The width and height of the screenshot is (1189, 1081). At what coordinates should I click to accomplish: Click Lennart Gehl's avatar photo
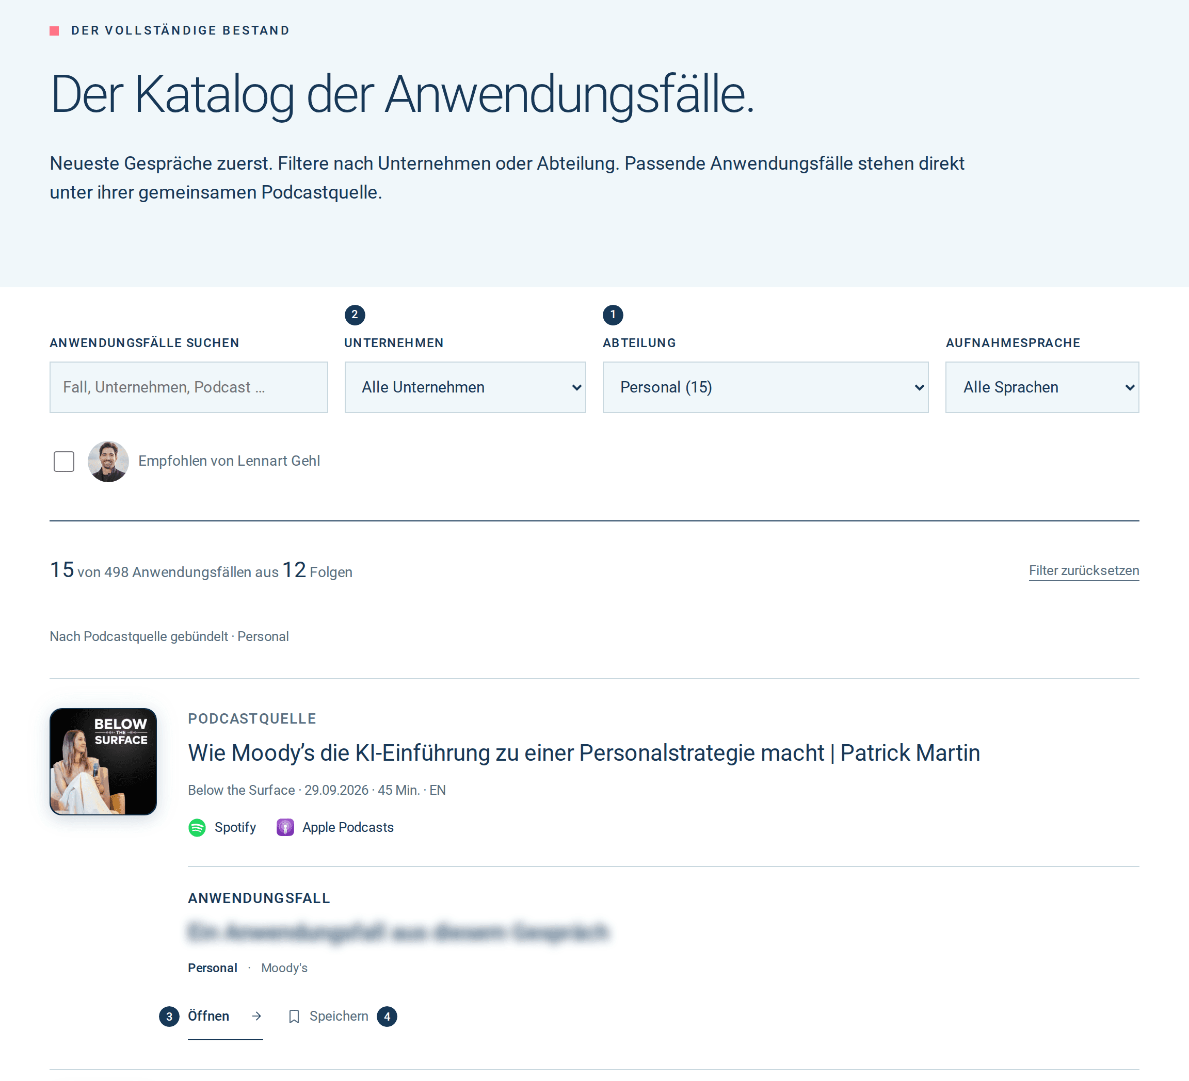click(108, 462)
